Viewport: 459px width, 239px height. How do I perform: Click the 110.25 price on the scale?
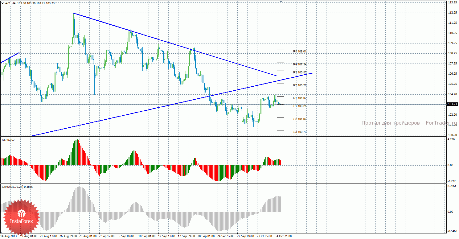tap(453, 33)
